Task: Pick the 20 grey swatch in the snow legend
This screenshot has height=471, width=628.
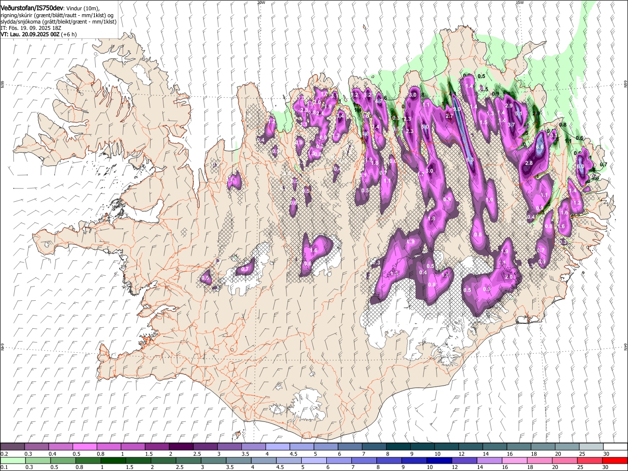Action: [x=567, y=447]
